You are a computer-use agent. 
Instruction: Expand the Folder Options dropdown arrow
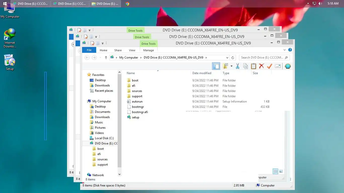(x=231, y=66)
